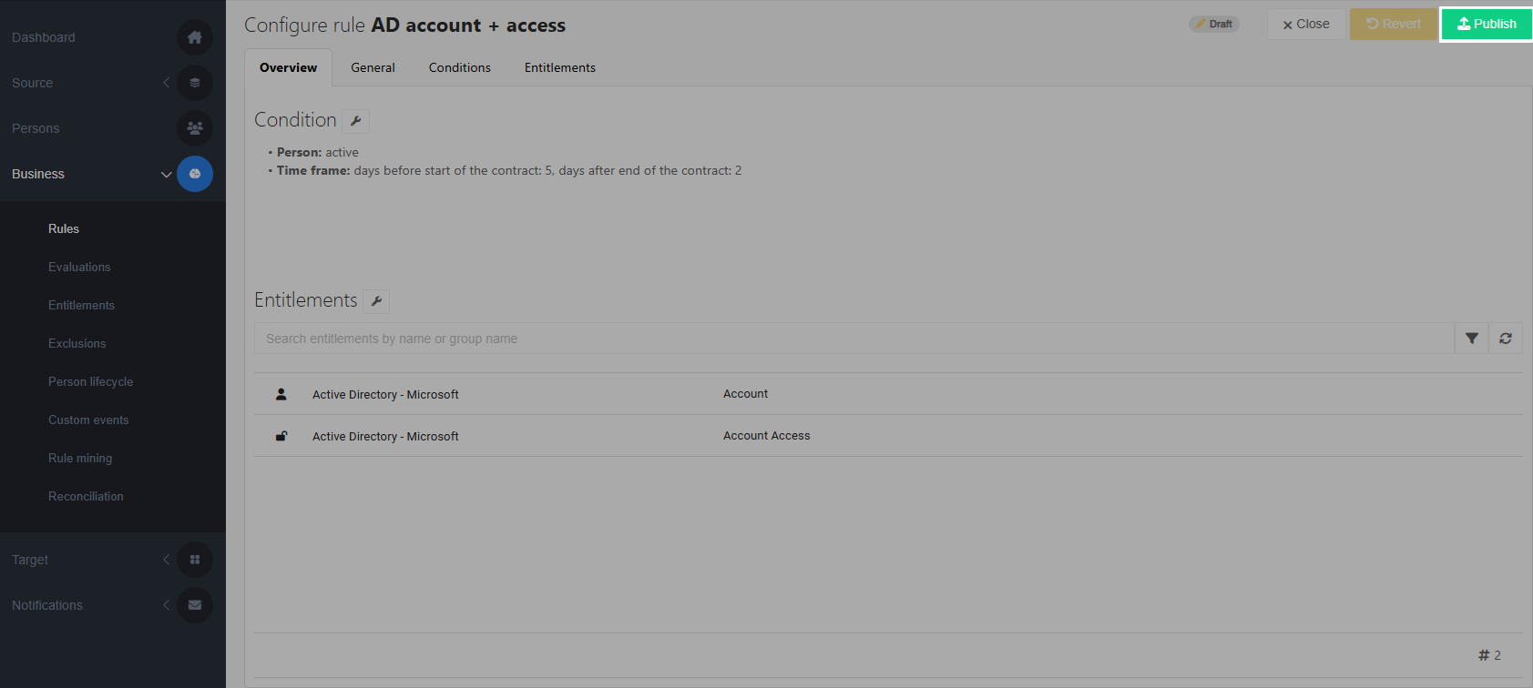Open Persons in the sidebar
The width and height of the screenshot is (1533, 688).
(36, 128)
